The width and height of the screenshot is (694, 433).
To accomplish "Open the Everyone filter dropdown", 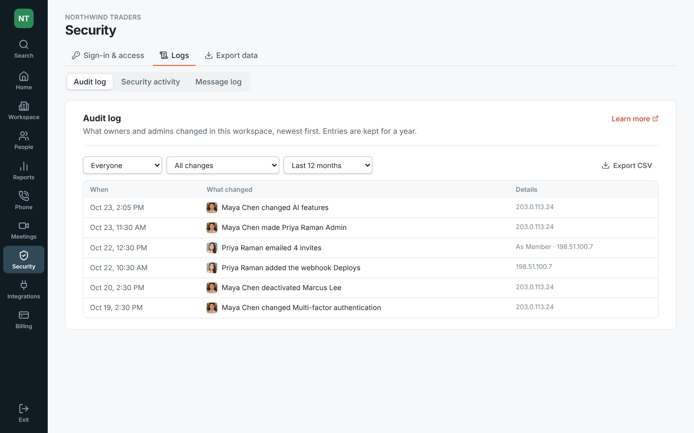I will point(122,165).
